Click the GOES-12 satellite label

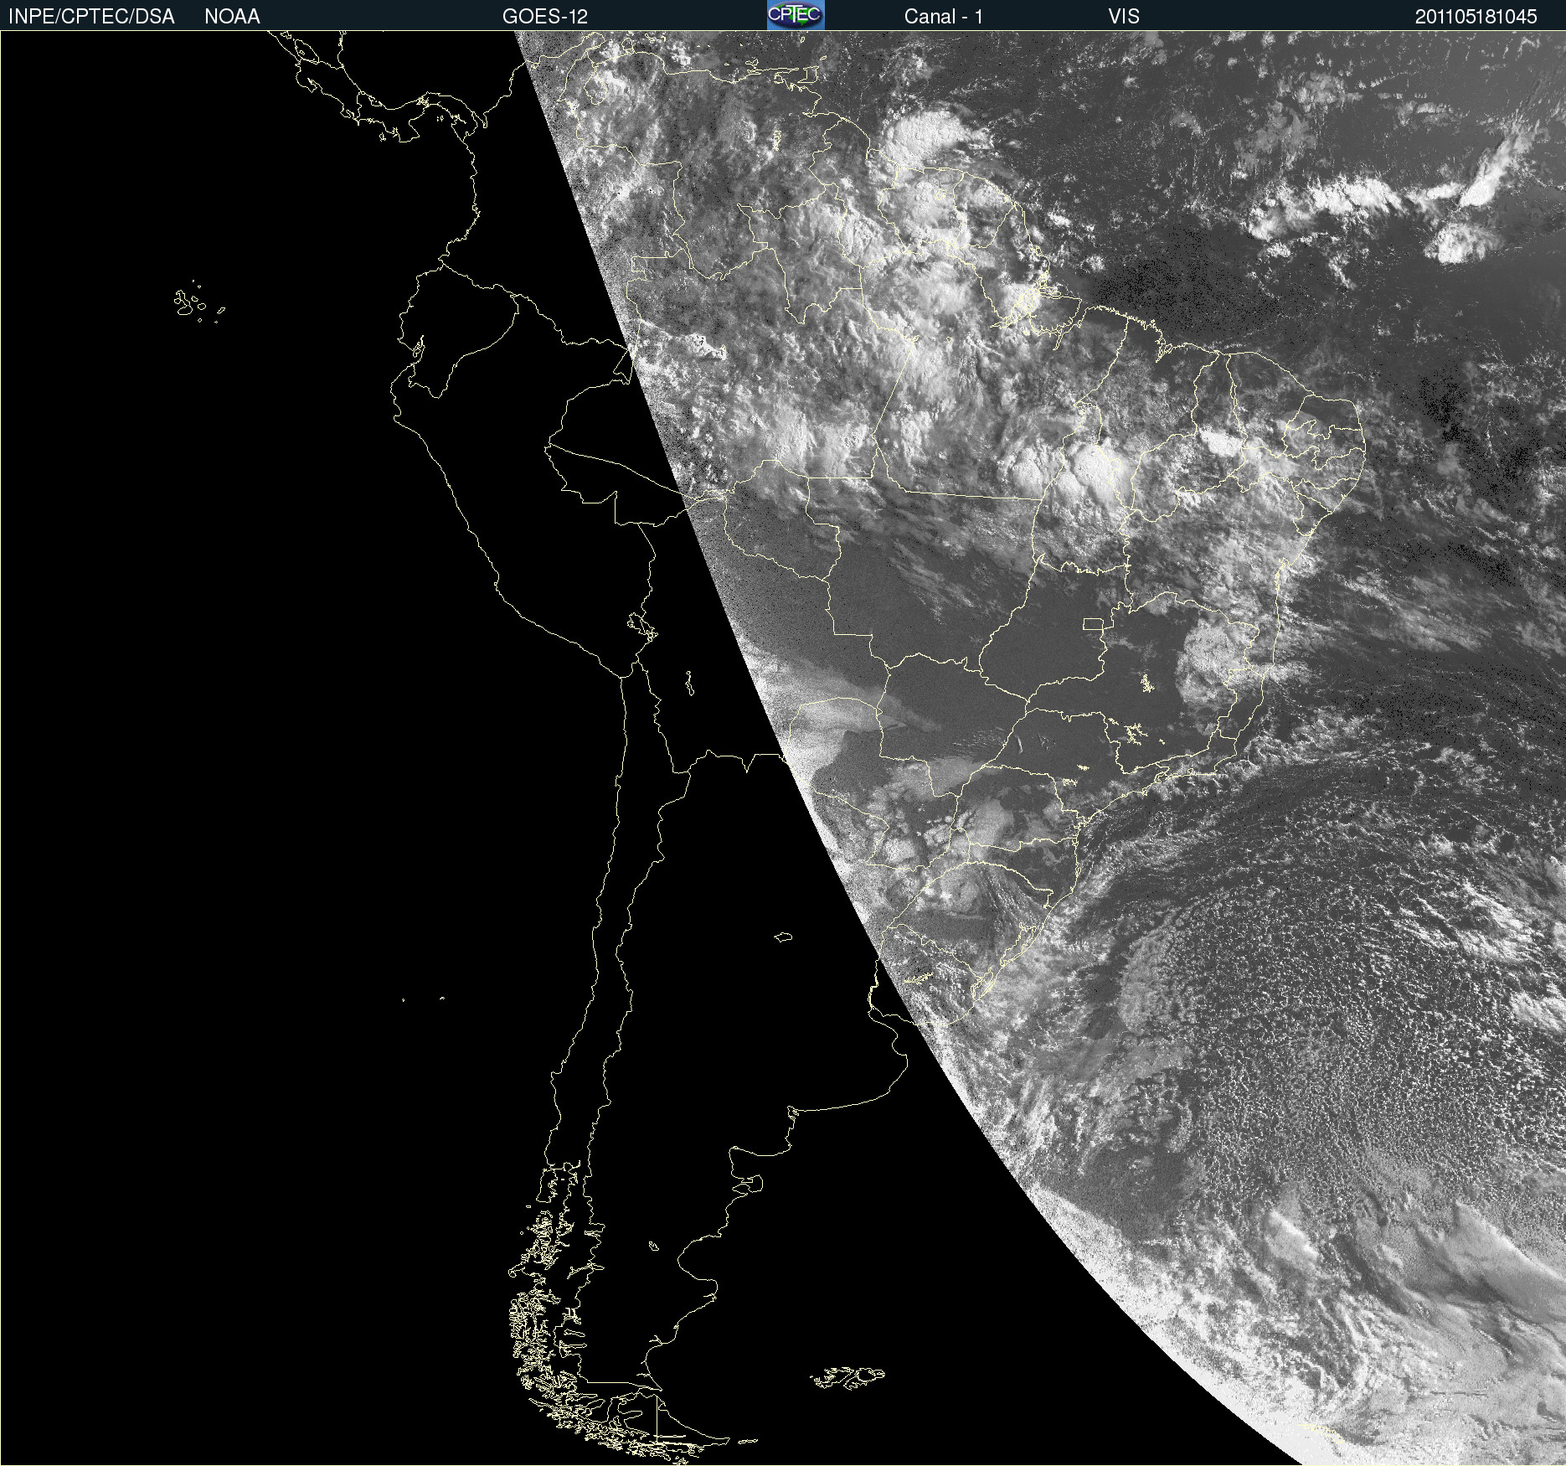545,17
